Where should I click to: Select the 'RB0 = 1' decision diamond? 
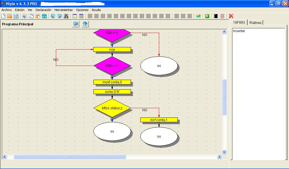[112, 66]
